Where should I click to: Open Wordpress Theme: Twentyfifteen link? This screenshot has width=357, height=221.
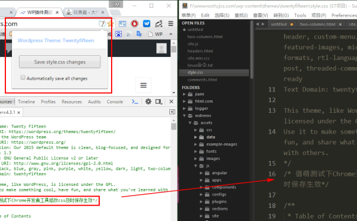tap(56, 40)
